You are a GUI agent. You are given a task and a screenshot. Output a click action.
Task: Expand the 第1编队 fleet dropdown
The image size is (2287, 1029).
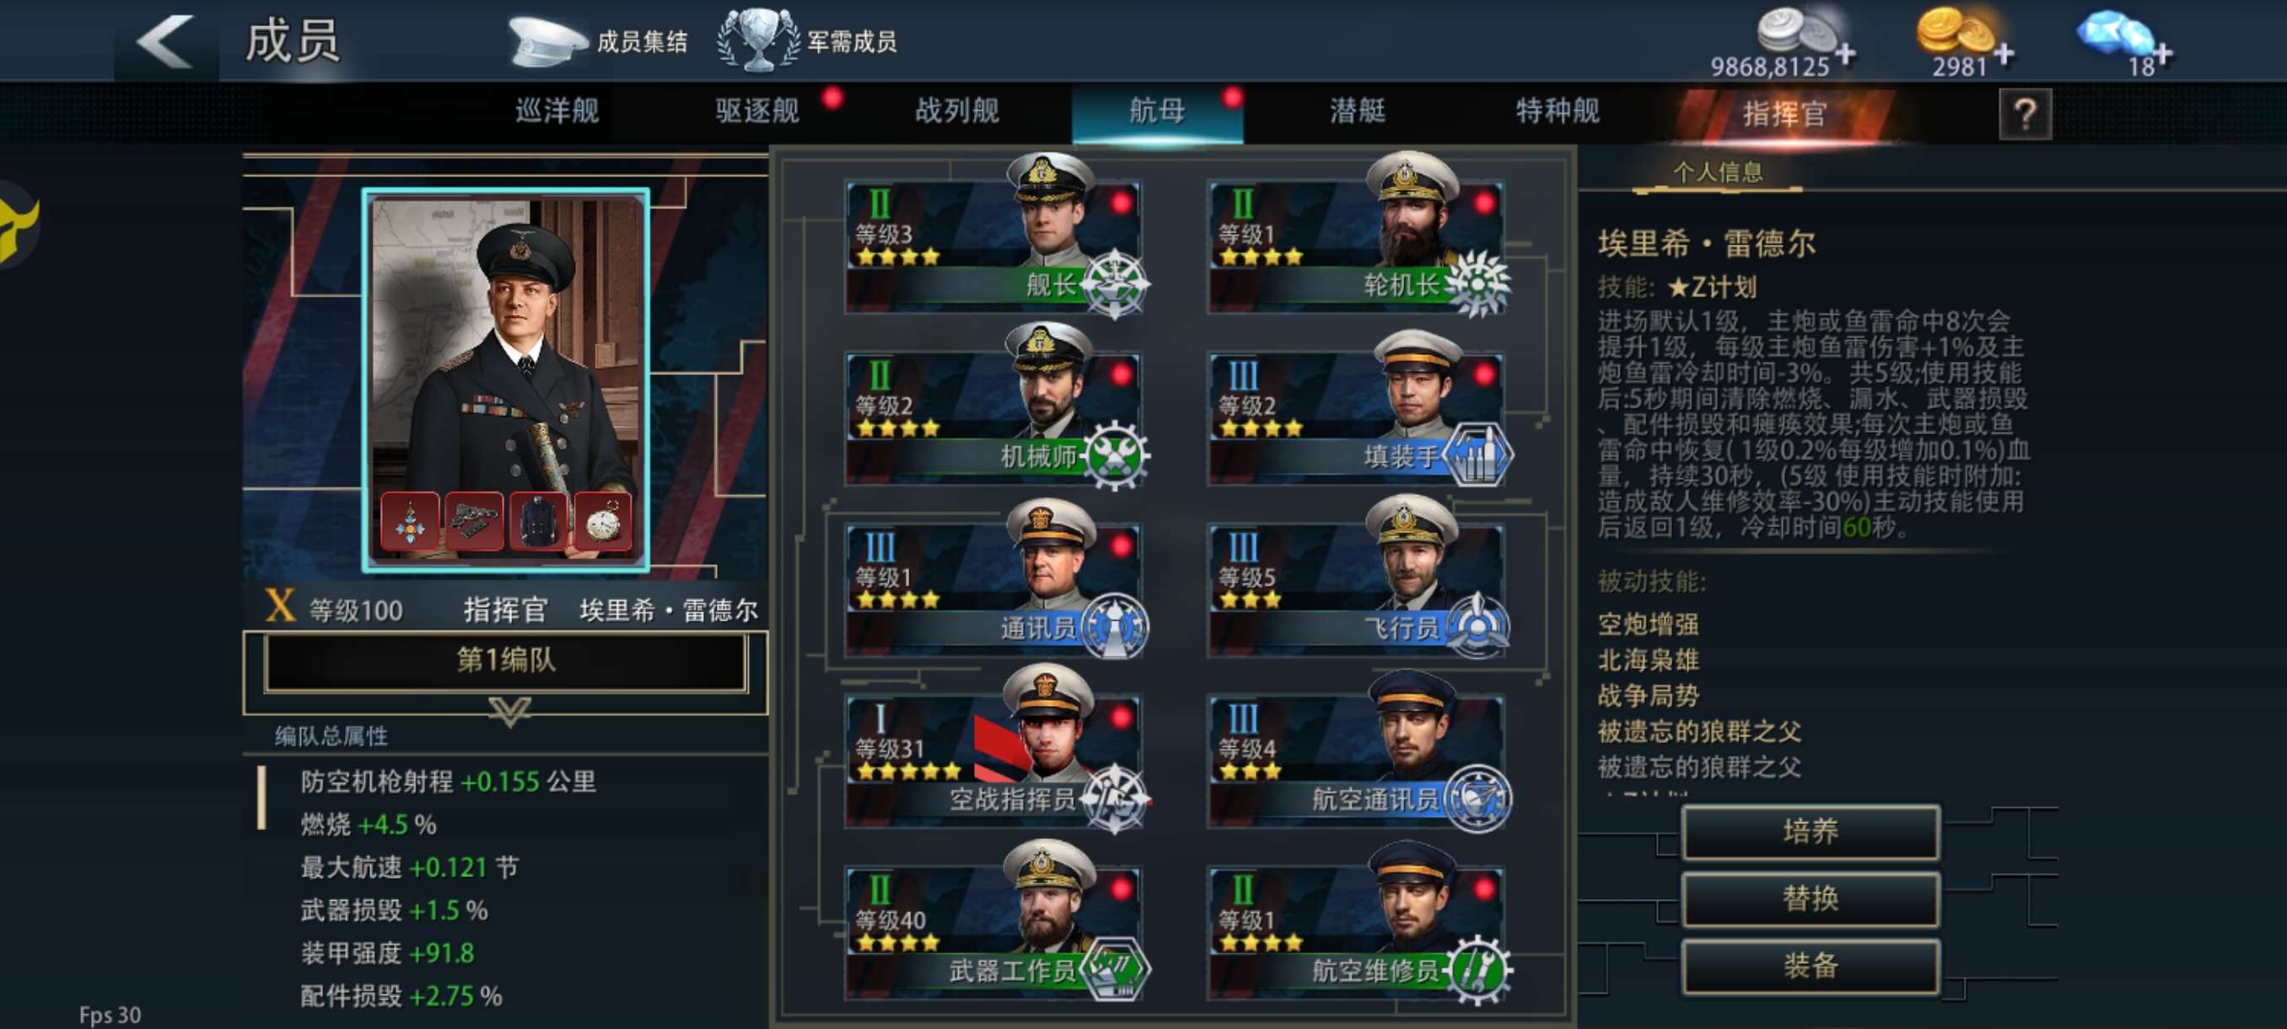point(505,660)
